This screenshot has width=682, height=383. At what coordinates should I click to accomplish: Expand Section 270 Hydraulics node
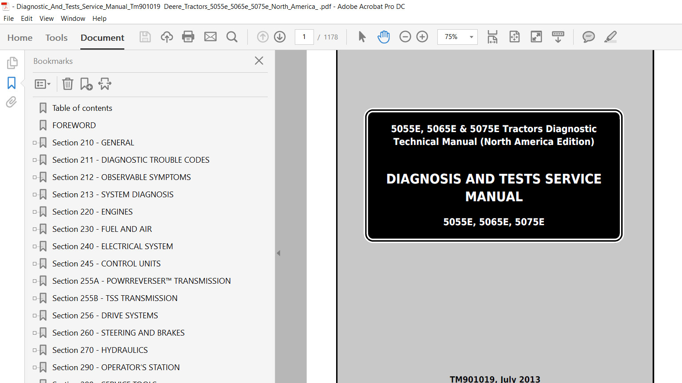click(x=35, y=350)
